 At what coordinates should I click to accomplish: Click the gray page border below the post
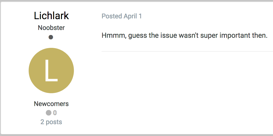136,135
